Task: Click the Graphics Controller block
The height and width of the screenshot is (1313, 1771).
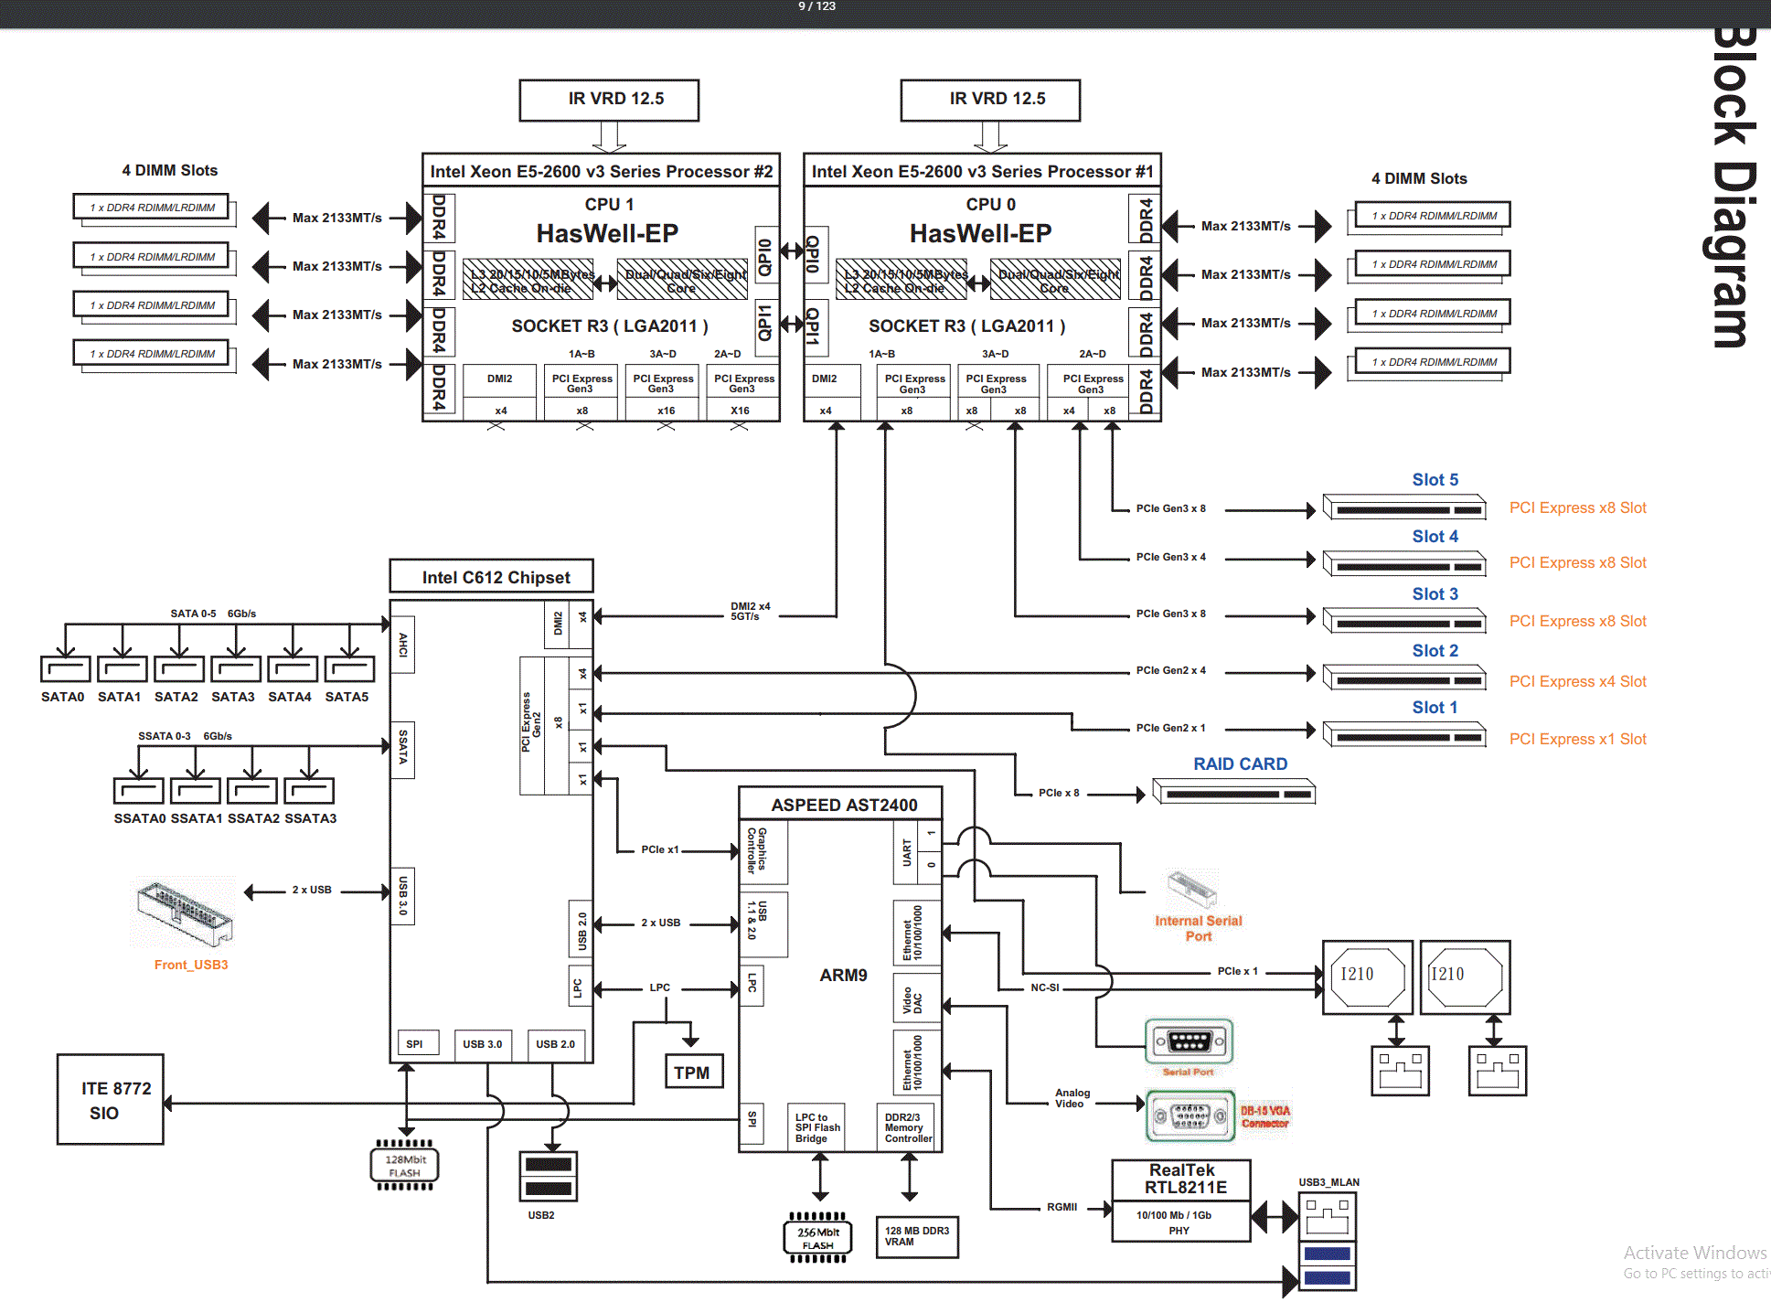Action: [x=763, y=851]
